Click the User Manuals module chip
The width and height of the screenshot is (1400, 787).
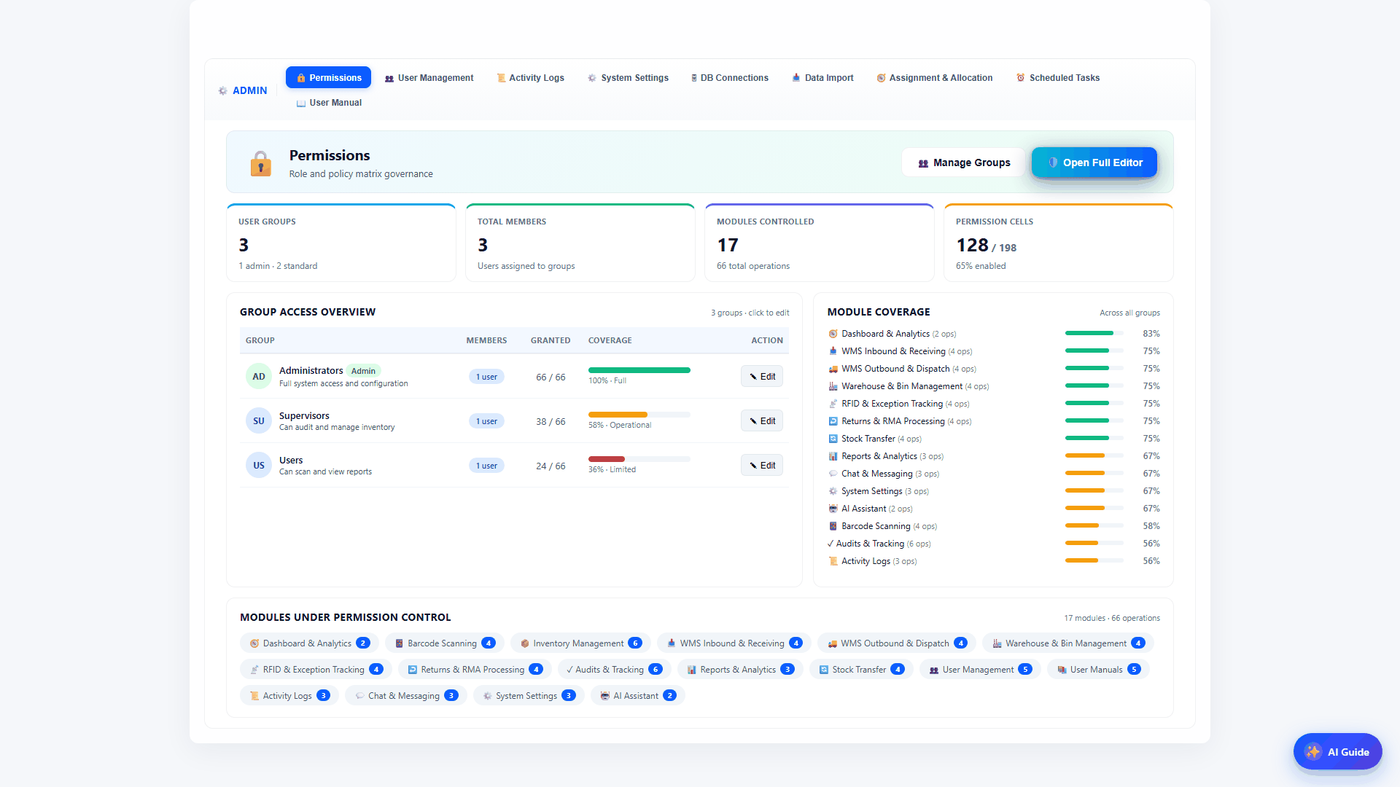click(x=1098, y=670)
